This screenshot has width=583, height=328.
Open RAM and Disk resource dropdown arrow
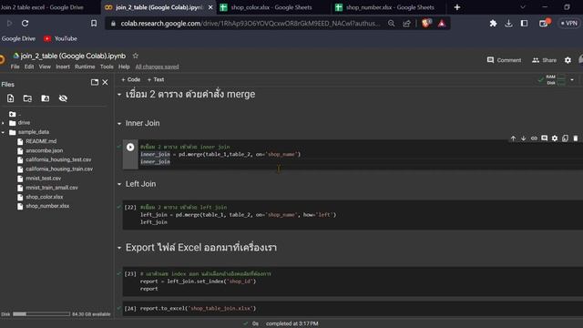pyautogui.click(x=572, y=79)
